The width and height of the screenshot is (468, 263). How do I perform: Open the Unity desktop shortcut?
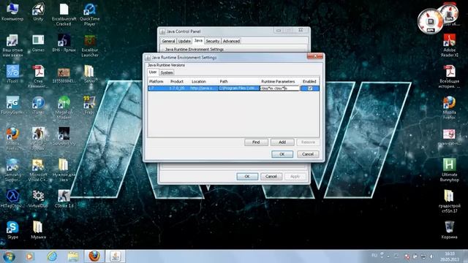(38, 12)
